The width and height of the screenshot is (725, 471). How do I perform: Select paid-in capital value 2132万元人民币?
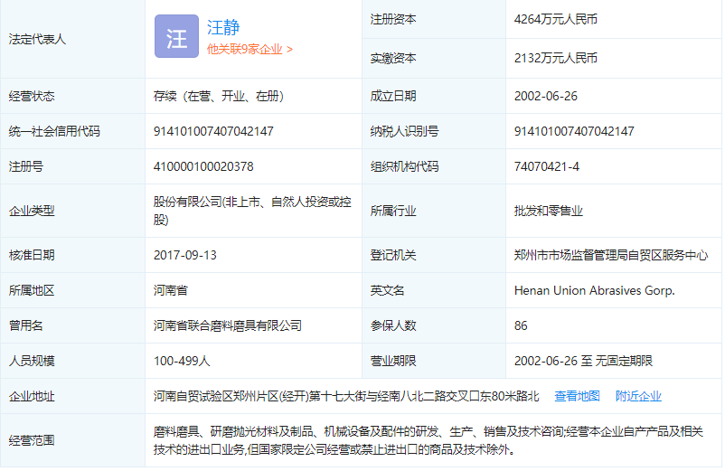[x=556, y=58]
